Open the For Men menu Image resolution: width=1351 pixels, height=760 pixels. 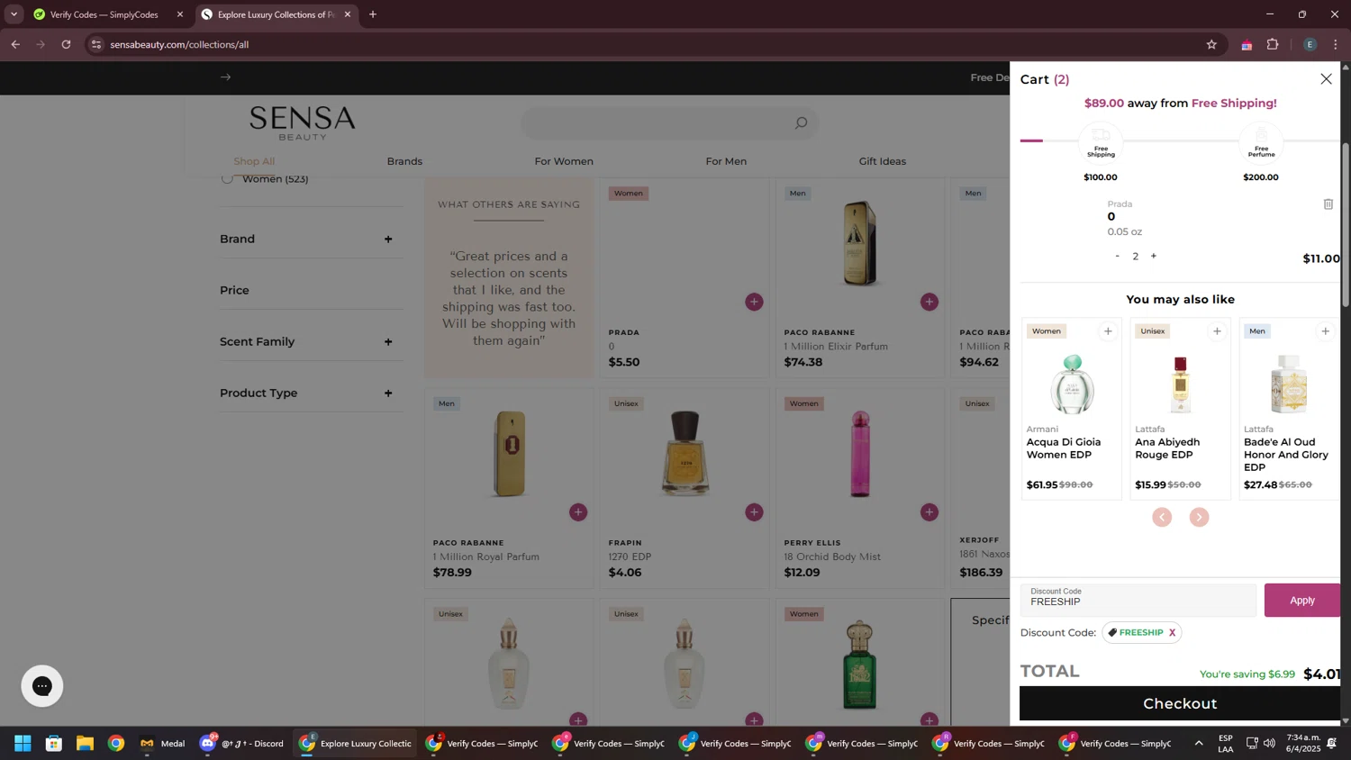coord(726,161)
